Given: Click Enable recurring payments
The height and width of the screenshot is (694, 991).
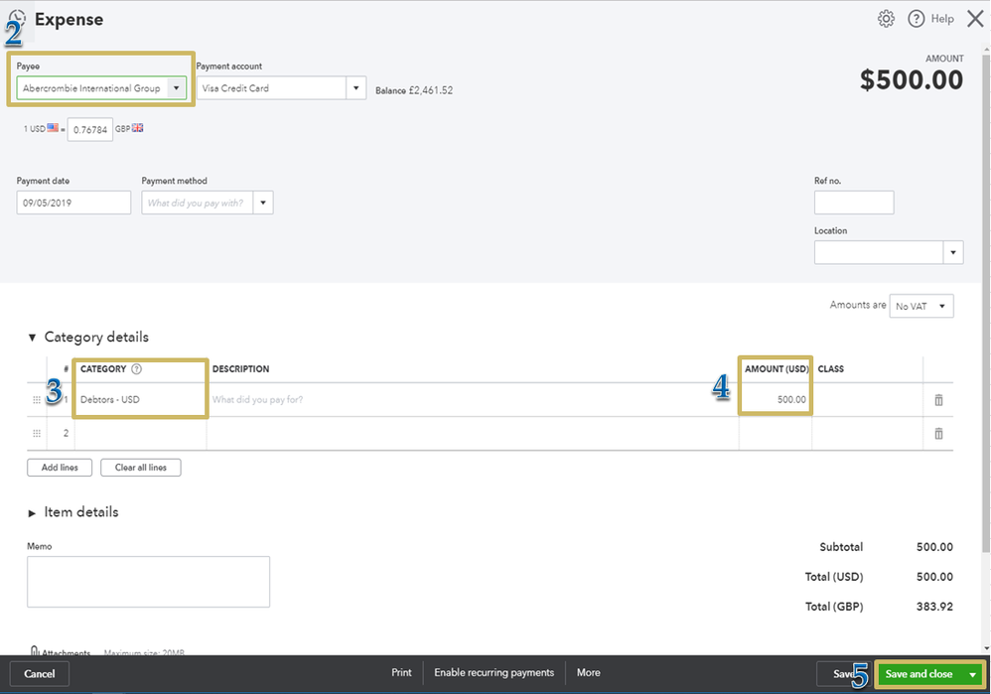Looking at the screenshot, I should (495, 673).
